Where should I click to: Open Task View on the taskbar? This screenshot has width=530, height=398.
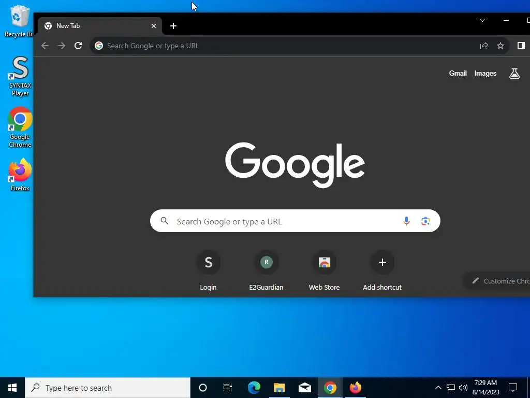pos(228,388)
